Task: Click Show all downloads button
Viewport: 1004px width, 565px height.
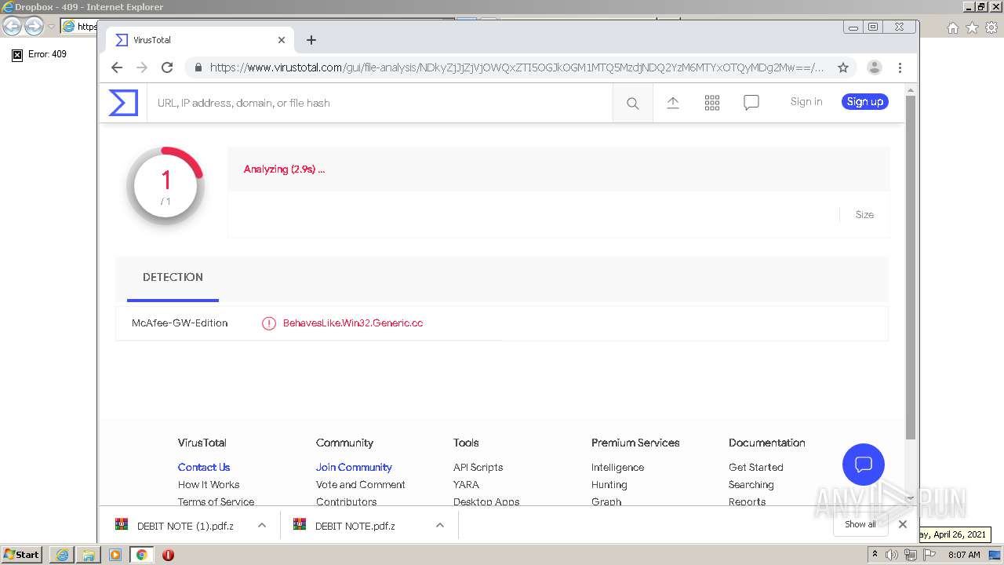Action: click(860, 524)
